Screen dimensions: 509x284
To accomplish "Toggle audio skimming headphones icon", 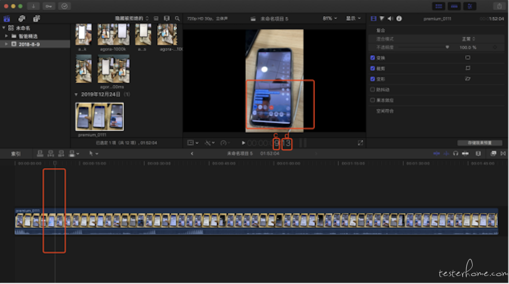I will pos(456,153).
